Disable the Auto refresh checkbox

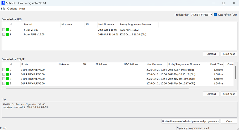[x=215, y=15]
